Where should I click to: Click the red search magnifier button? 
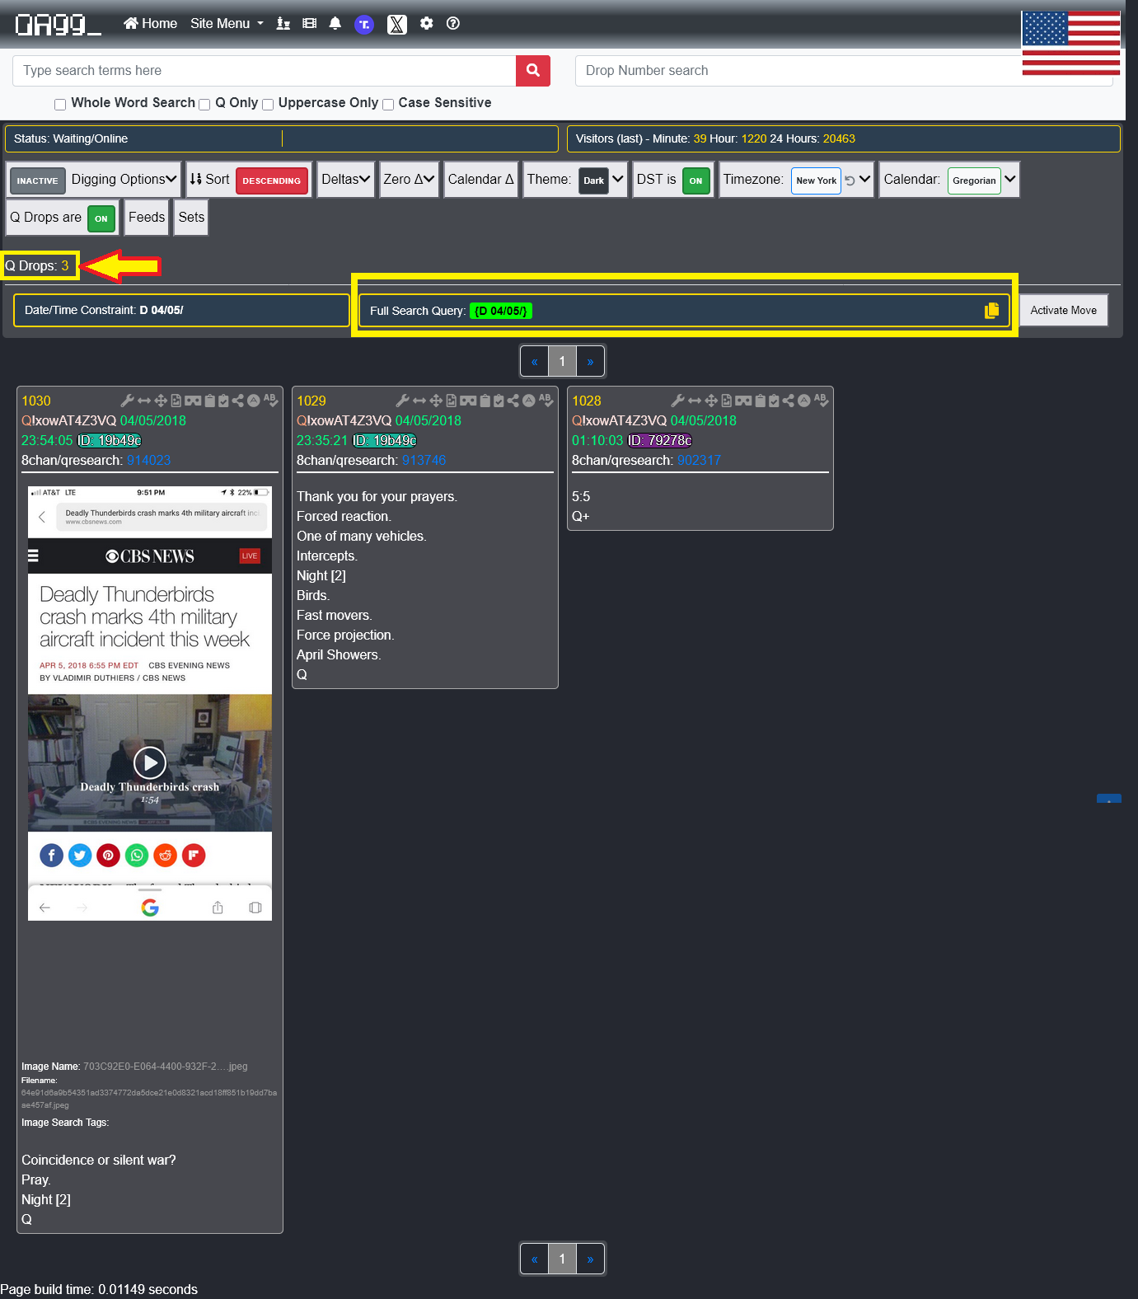(x=532, y=71)
